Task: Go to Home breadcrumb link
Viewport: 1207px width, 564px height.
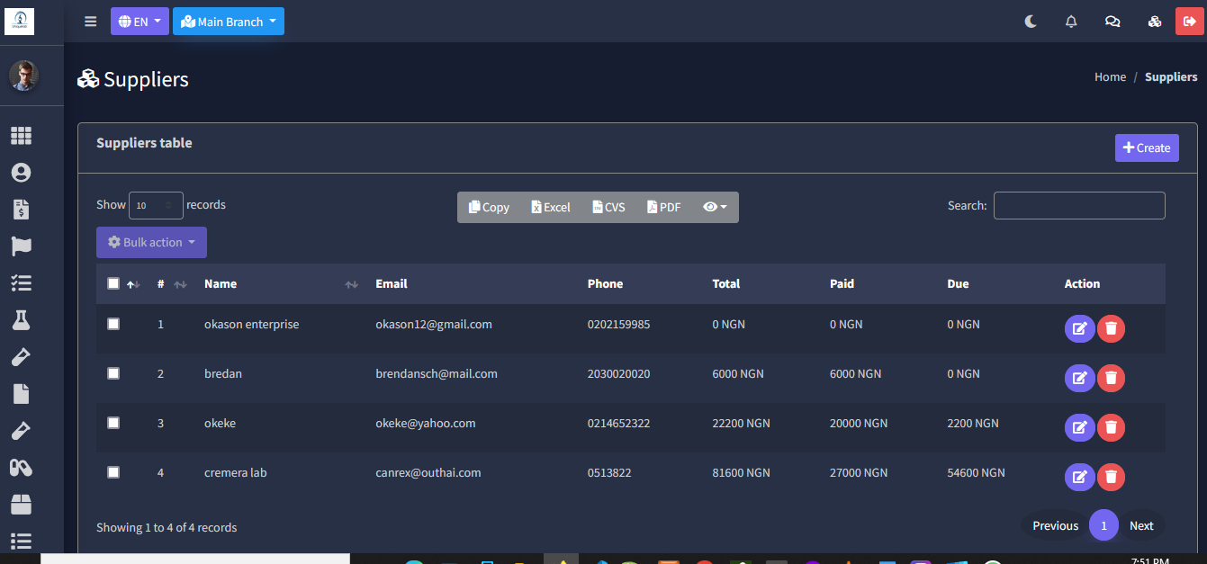Action: (x=1110, y=77)
